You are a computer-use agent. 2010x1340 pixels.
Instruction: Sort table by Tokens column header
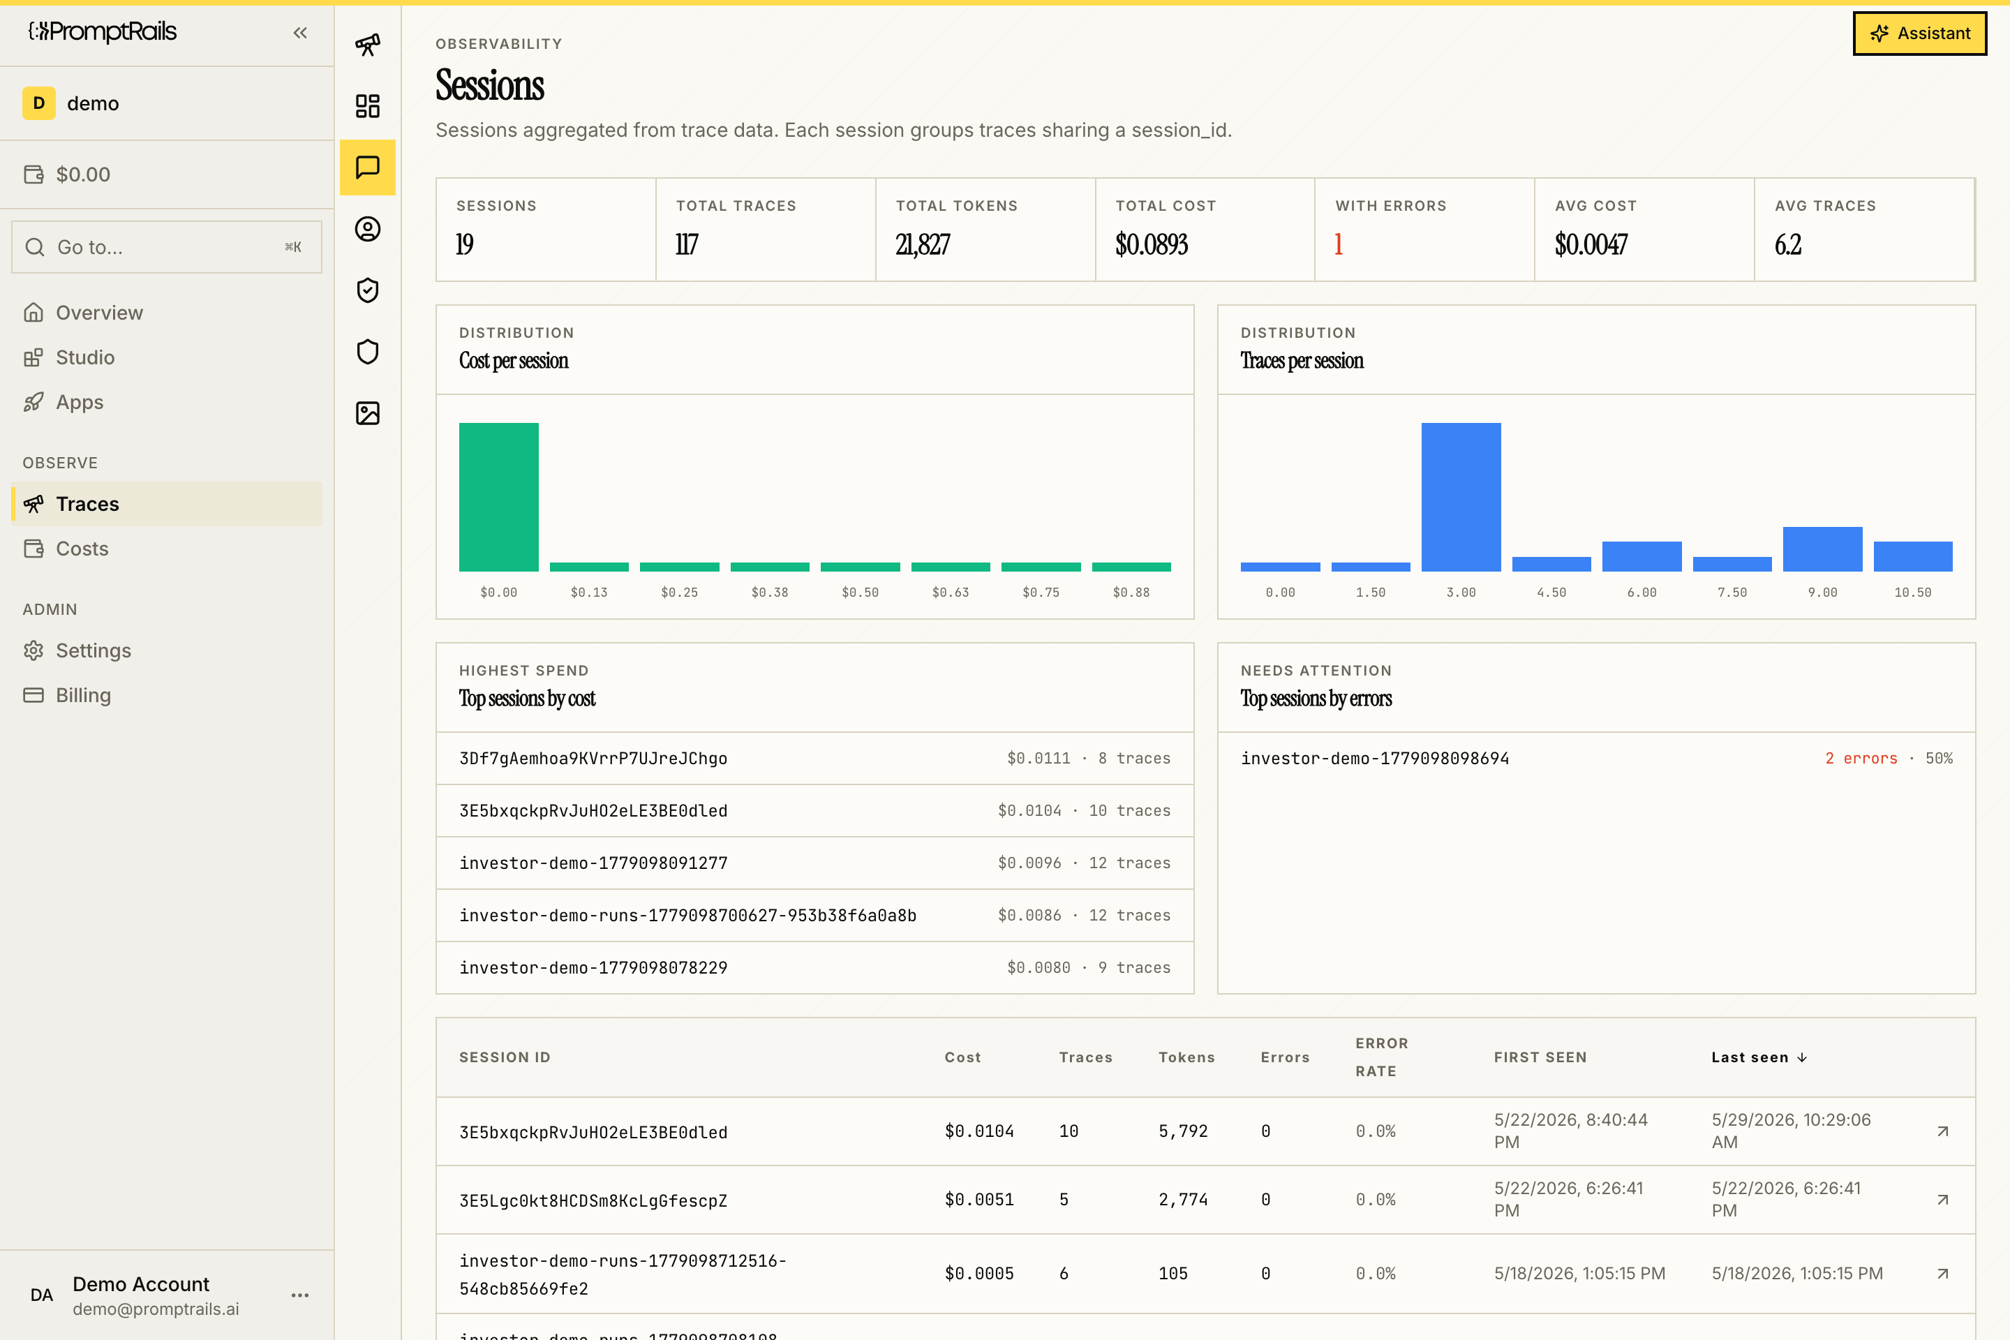click(x=1186, y=1057)
